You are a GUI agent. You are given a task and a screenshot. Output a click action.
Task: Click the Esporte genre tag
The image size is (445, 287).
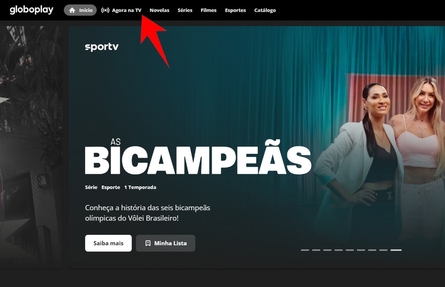pos(111,187)
